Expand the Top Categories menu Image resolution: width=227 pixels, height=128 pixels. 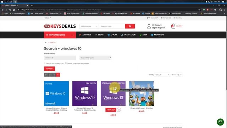[60, 35]
